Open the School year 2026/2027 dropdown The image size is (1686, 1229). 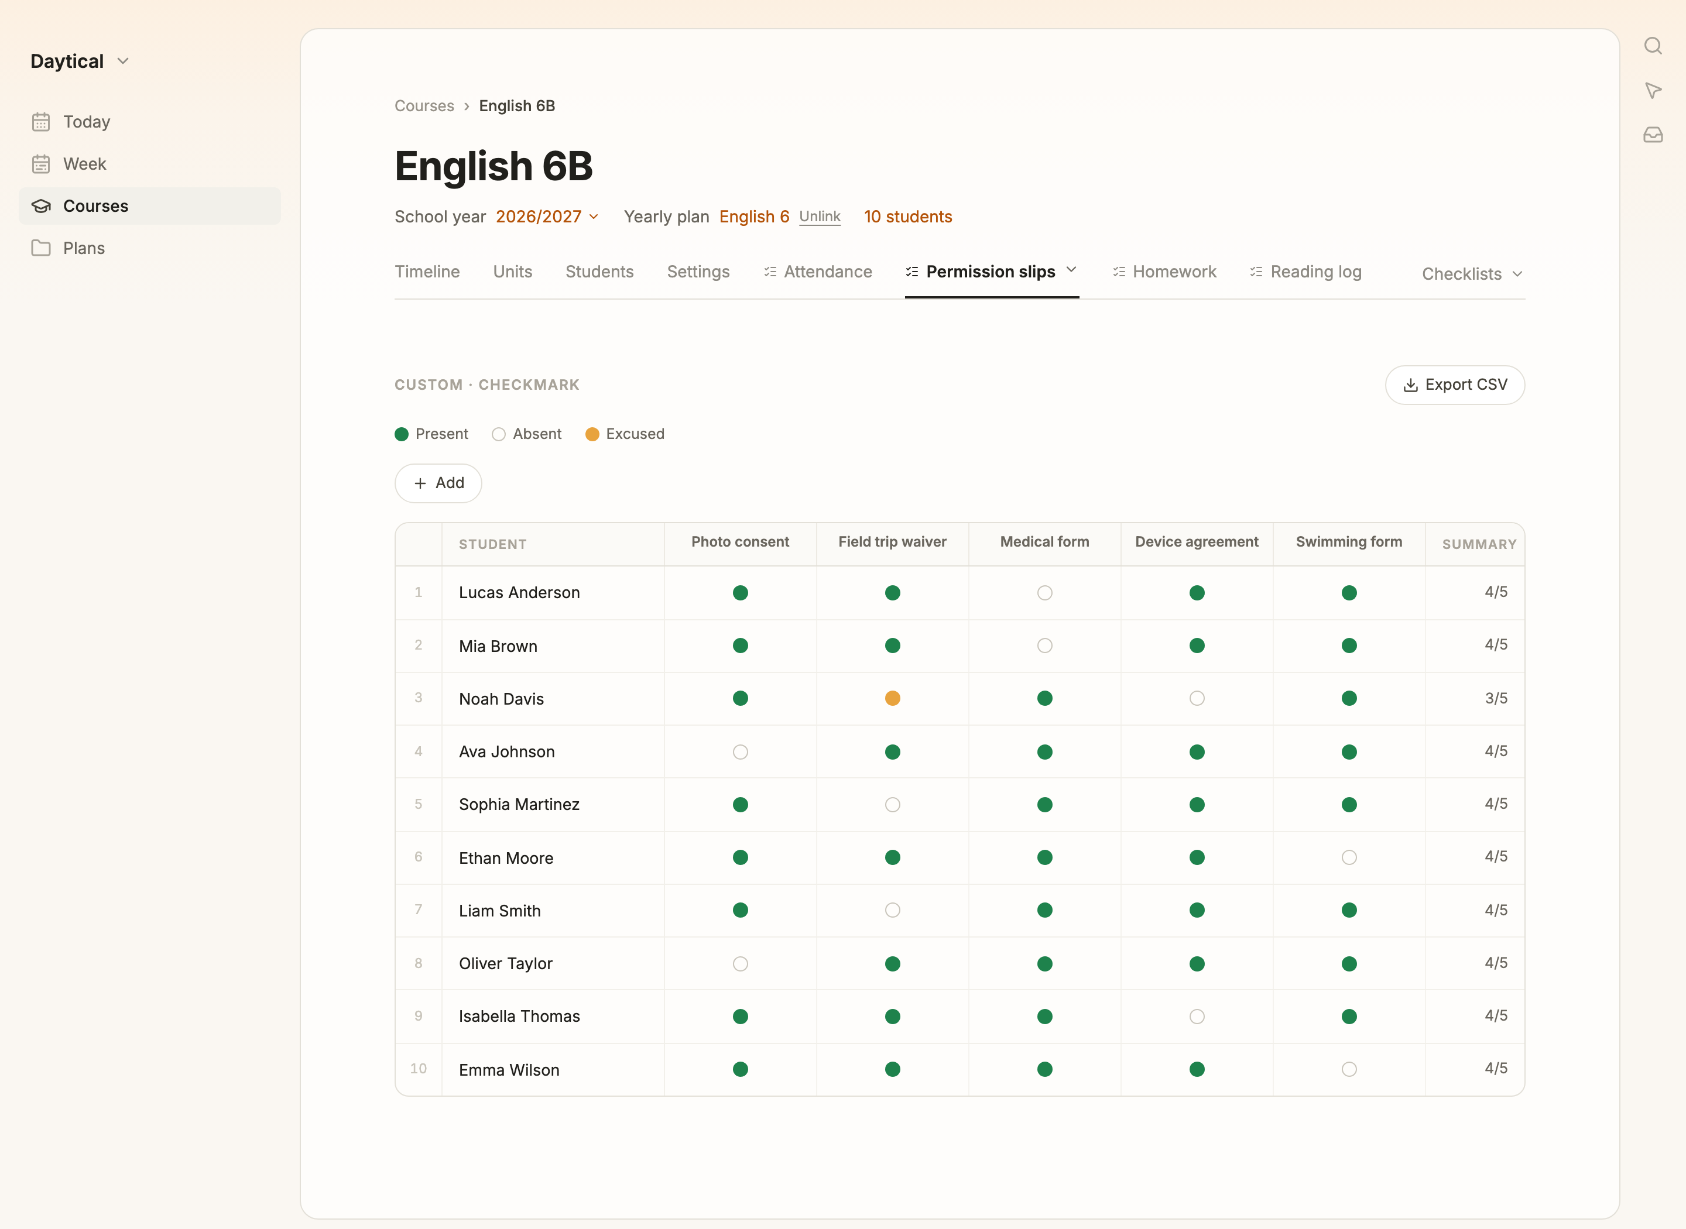(547, 217)
